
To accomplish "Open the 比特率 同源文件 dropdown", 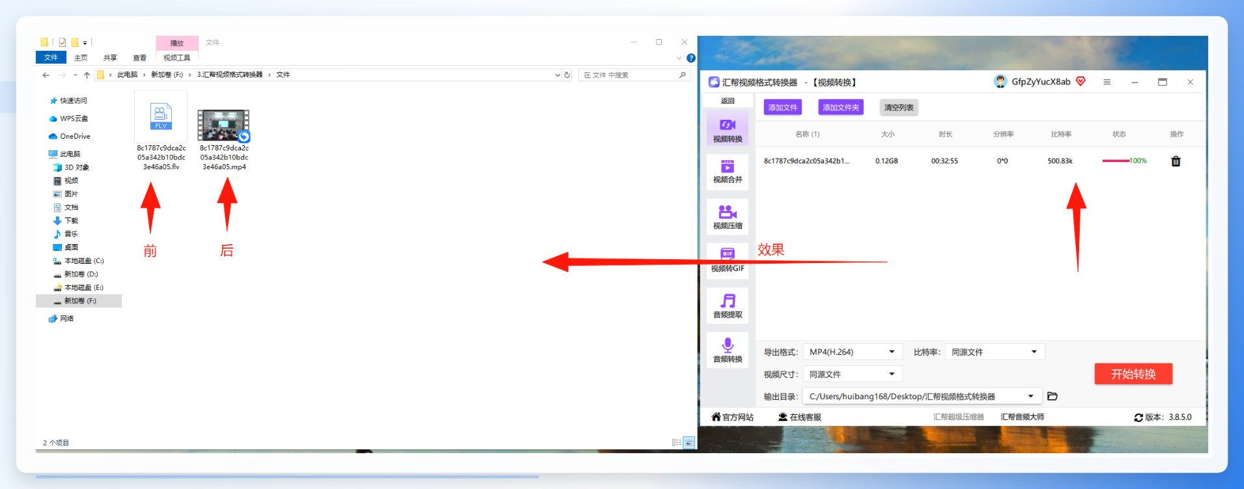I will point(995,352).
